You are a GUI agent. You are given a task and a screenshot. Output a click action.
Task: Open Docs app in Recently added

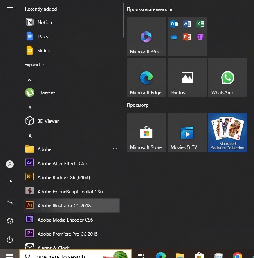tap(72, 36)
